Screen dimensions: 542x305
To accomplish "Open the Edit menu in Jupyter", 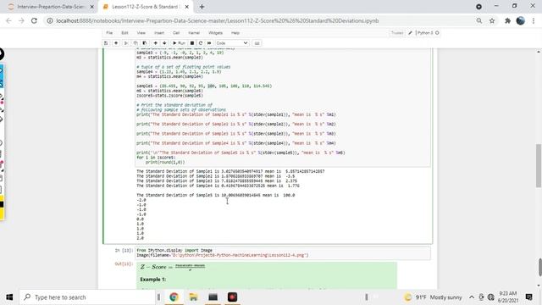I will 124,33.
